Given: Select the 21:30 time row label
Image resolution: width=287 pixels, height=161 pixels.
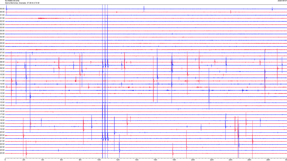Looking at the screenshot, I should pos(2,141).
